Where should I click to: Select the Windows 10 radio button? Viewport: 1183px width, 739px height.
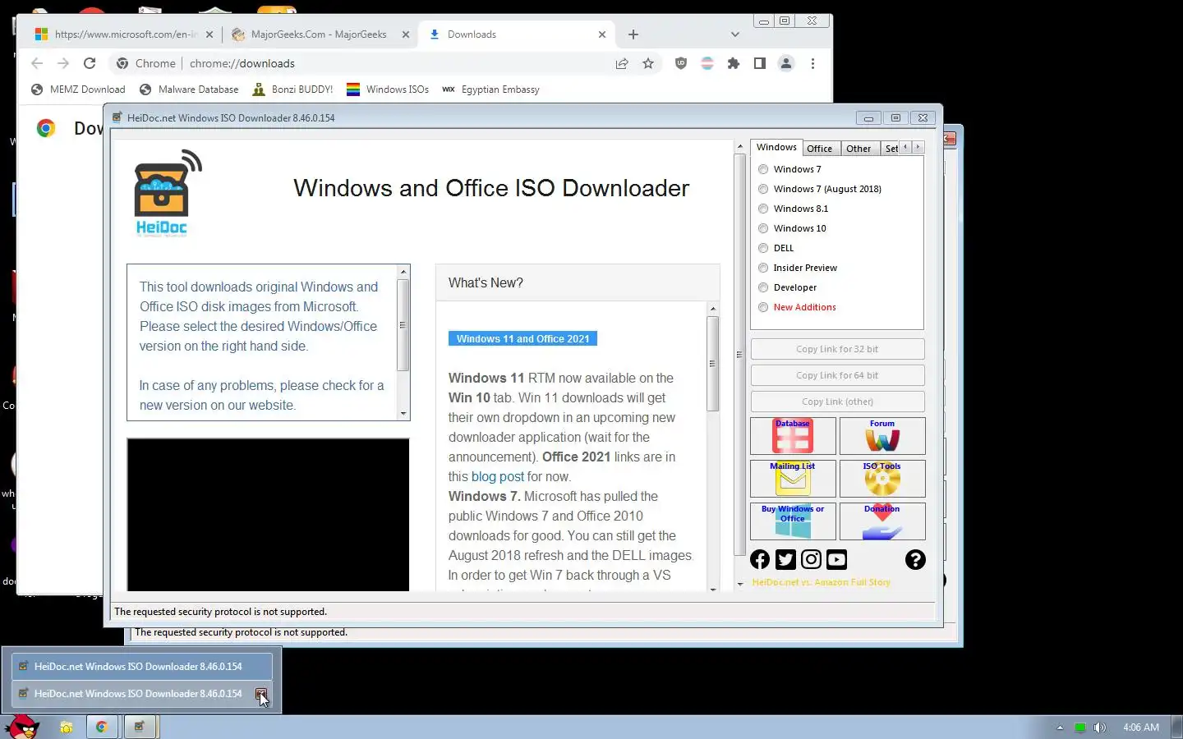(x=763, y=228)
